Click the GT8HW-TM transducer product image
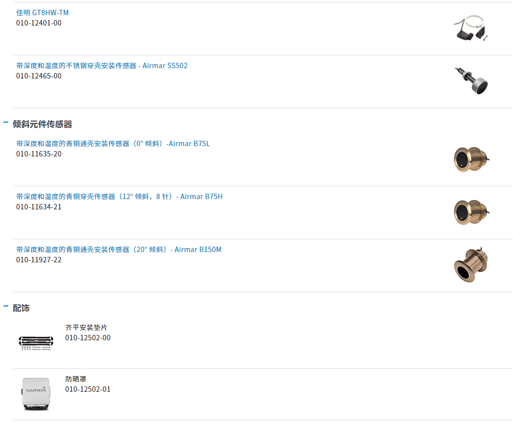Viewport: 525px width, 430px height. click(471, 28)
